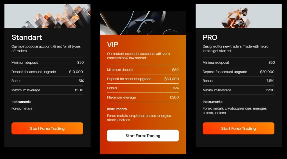Click the PRO card description text
This screenshot has height=159, width=287.
click(x=235, y=49)
